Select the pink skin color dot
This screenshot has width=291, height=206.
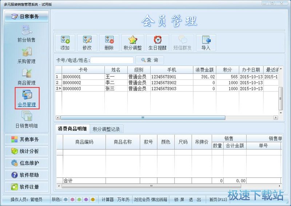pos(72,199)
